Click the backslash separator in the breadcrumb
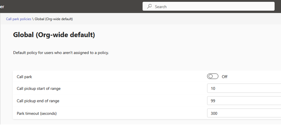 [33, 19]
